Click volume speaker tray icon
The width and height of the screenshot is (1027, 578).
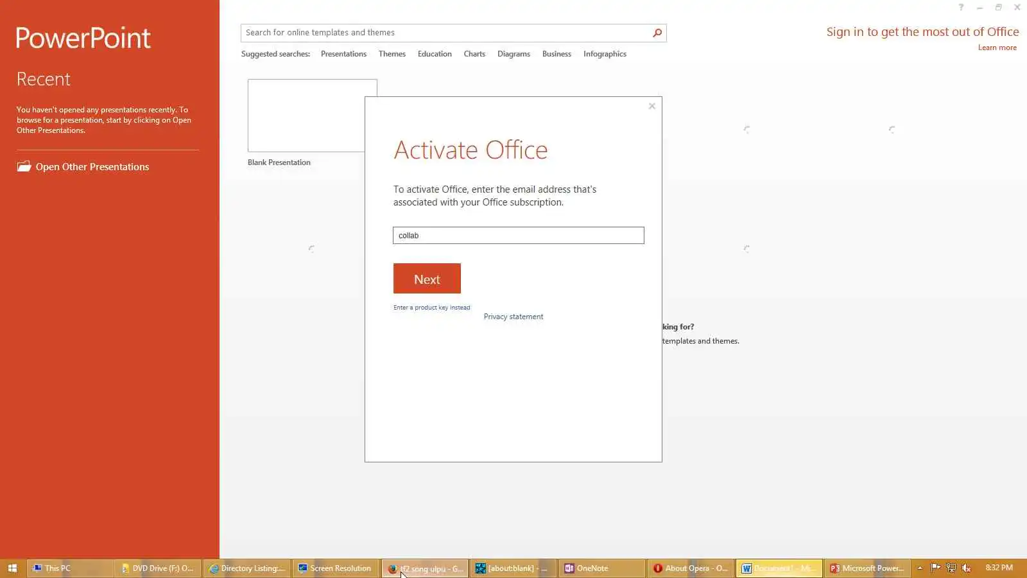[967, 568]
